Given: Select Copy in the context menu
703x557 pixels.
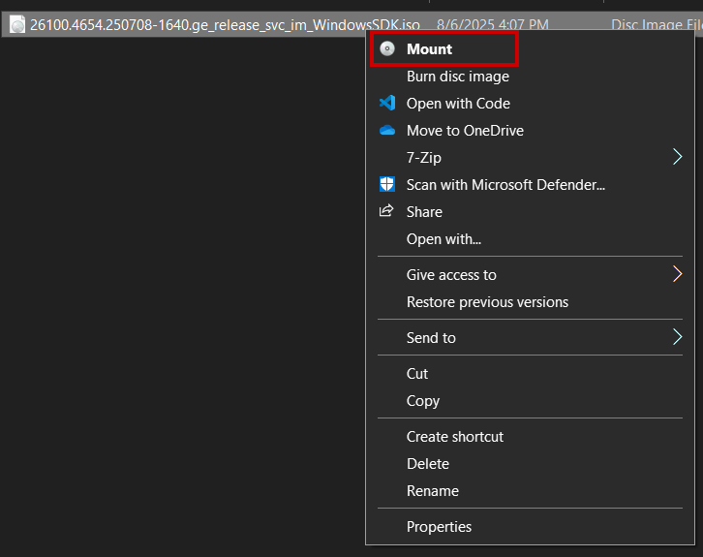Looking at the screenshot, I should 423,401.
